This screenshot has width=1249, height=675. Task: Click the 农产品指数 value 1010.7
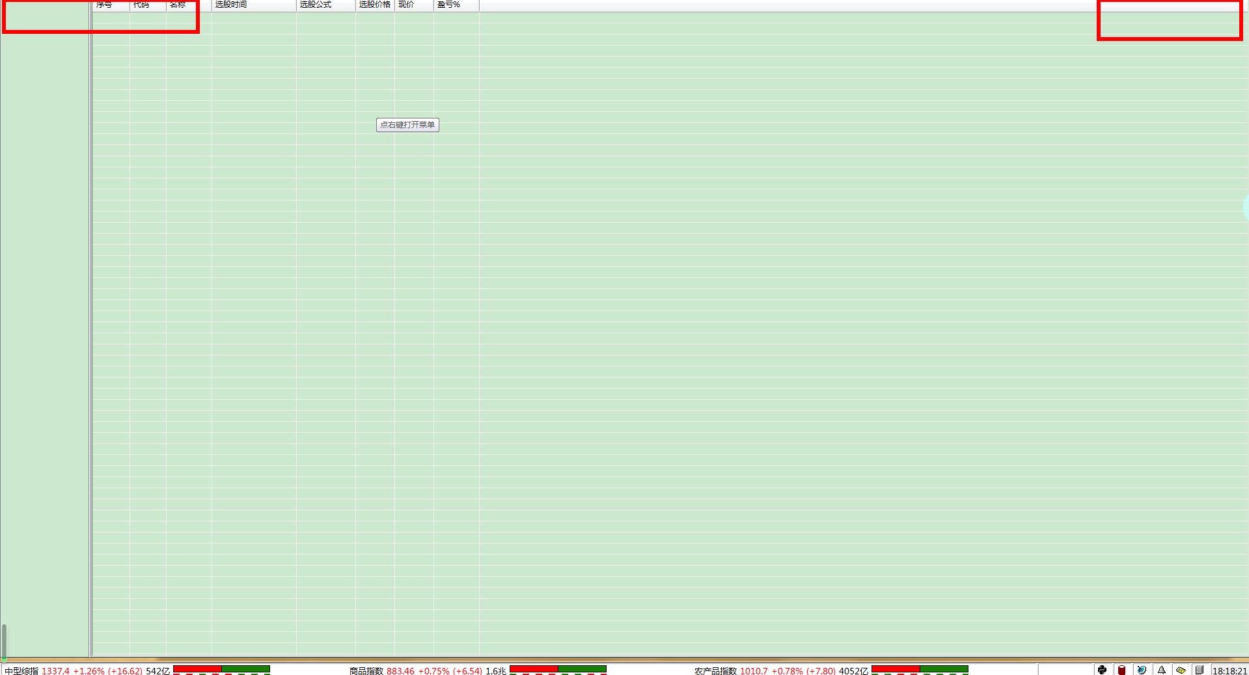(754, 670)
